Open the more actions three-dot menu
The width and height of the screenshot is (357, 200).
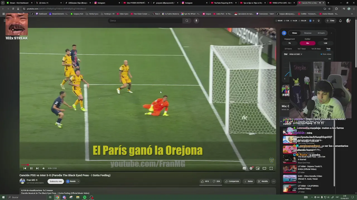pos(274,181)
